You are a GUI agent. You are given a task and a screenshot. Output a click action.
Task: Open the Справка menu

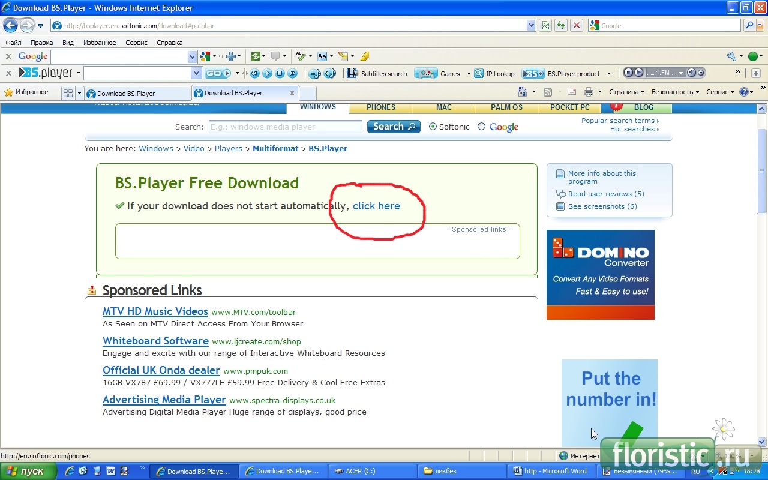169,43
